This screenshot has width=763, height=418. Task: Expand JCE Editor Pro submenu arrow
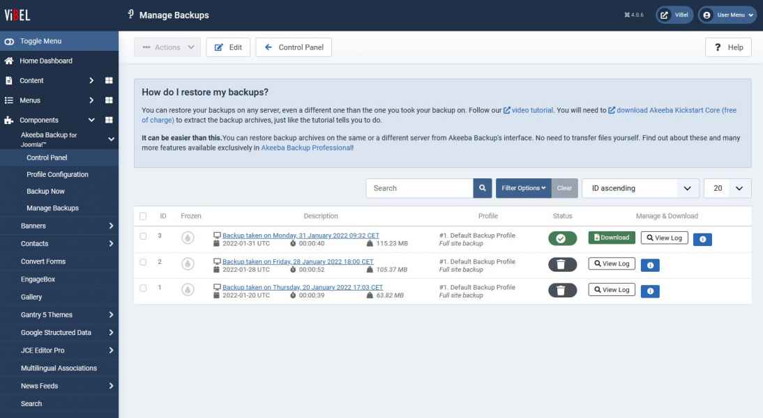click(111, 350)
